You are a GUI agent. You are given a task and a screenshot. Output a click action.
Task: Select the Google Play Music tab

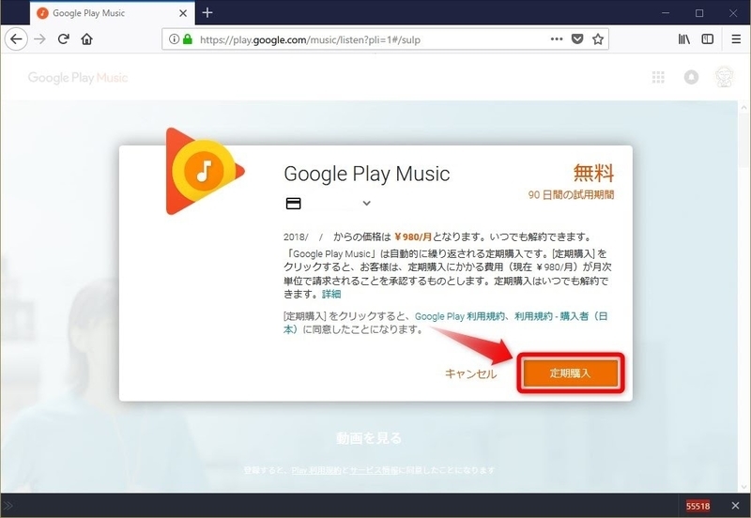click(x=103, y=13)
